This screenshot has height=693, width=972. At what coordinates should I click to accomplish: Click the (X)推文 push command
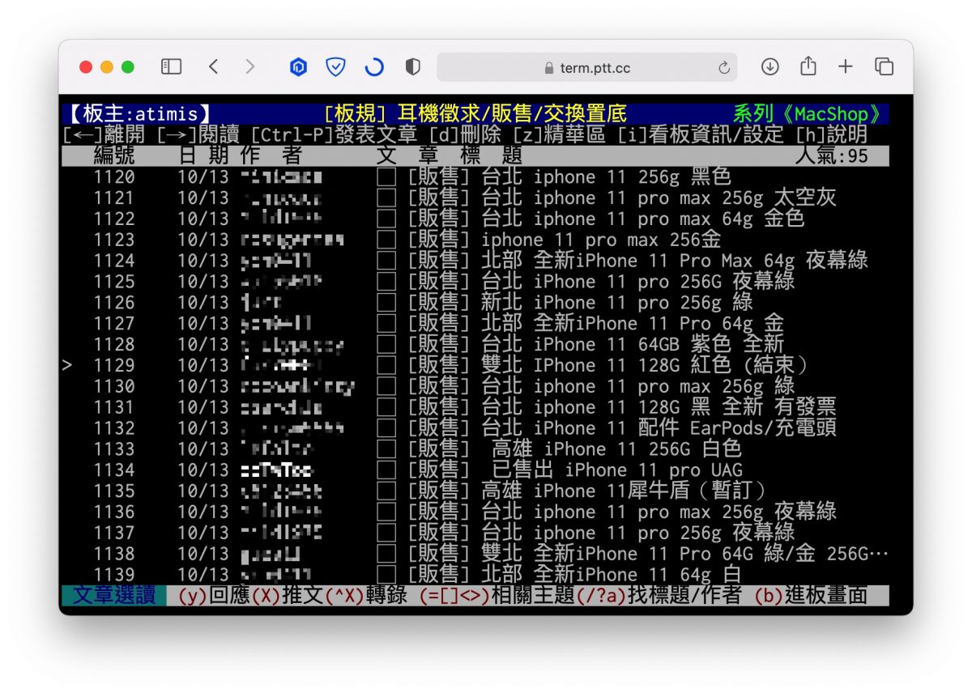point(287,596)
